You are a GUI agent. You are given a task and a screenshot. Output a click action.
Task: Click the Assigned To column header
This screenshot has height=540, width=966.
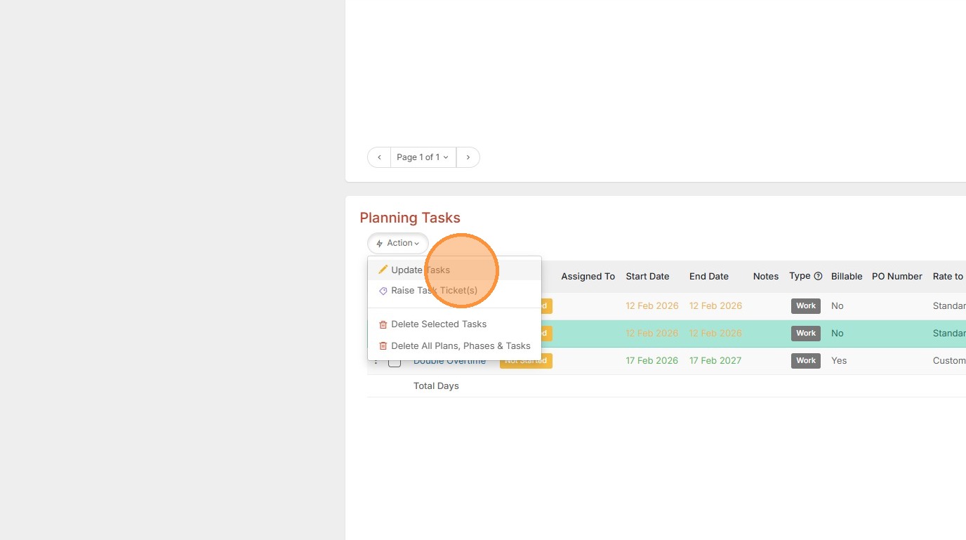coord(588,277)
